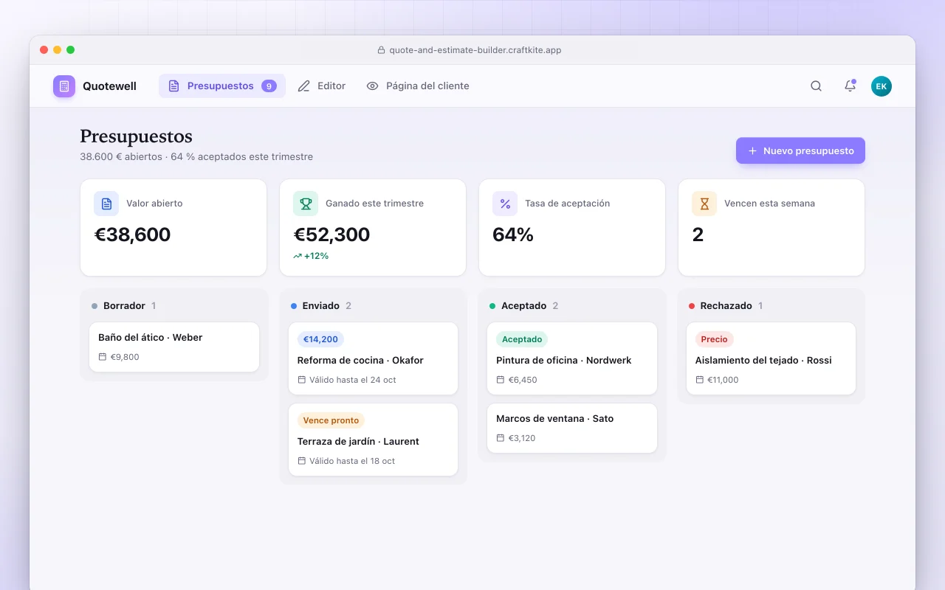Open Aislamiento del tejado · Rossi quote

(771, 358)
